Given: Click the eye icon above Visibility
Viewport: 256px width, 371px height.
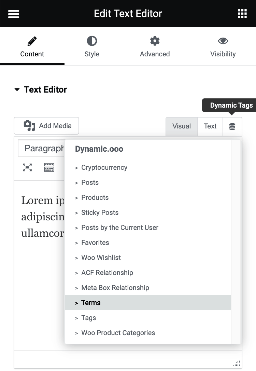Looking at the screenshot, I should (223, 41).
